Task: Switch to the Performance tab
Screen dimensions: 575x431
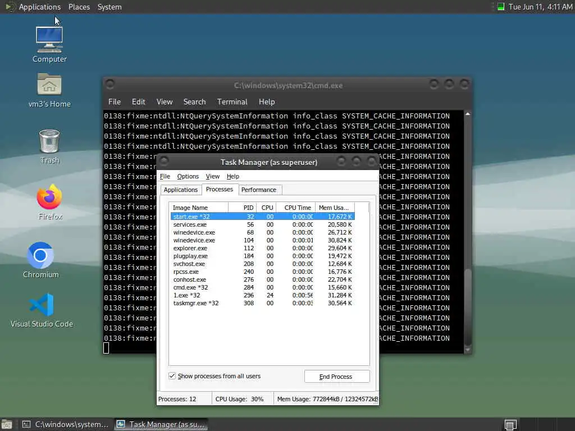Action: [258, 190]
